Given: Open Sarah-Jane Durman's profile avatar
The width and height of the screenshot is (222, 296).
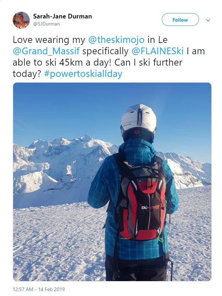Looking at the screenshot, I should click(21, 20).
